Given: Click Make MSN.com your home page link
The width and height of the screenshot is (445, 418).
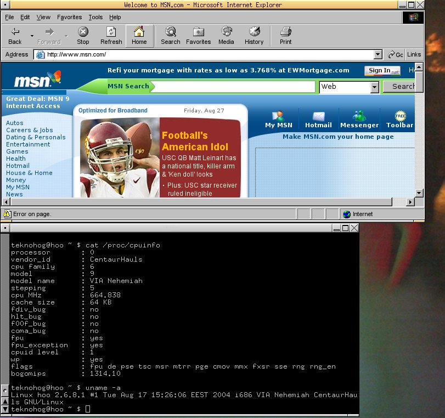Looking at the screenshot, I should (338, 137).
